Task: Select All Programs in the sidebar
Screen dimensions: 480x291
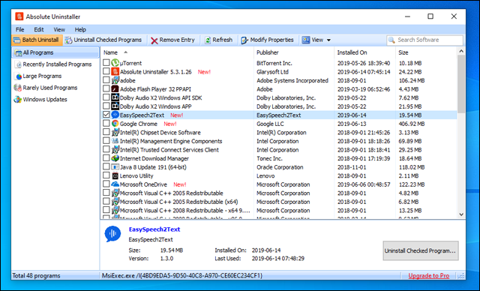Action: (x=55, y=52)
